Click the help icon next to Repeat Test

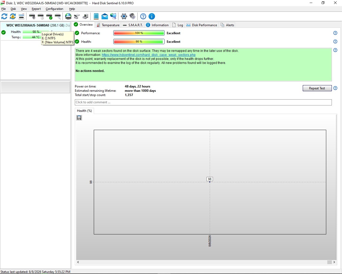click(335, 88)
